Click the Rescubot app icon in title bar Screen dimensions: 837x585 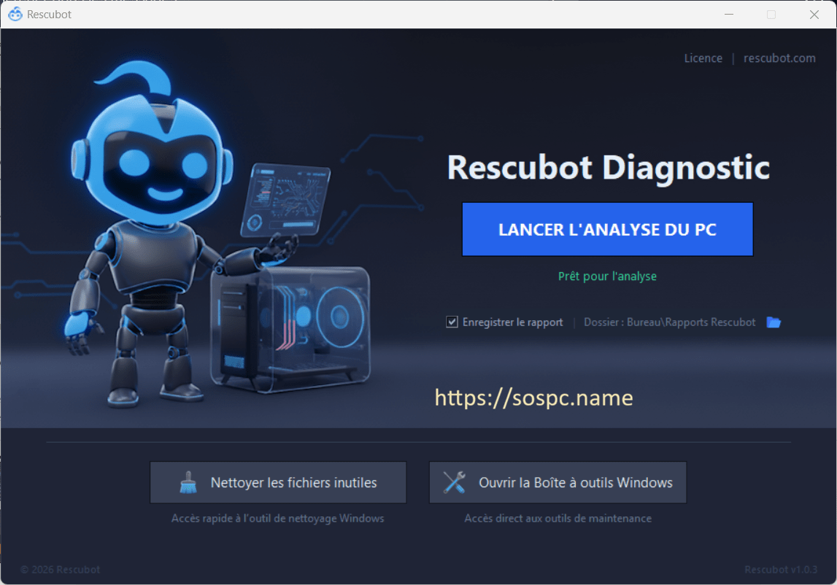pos(15,15)
